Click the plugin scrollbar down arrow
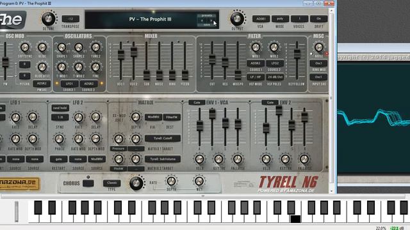The width and height of the screenshot is (410, 230). 332,191
